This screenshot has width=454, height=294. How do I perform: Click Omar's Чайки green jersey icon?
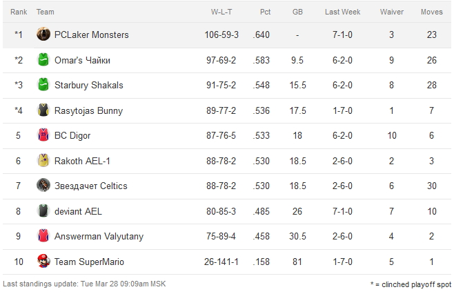coord(43,60)
